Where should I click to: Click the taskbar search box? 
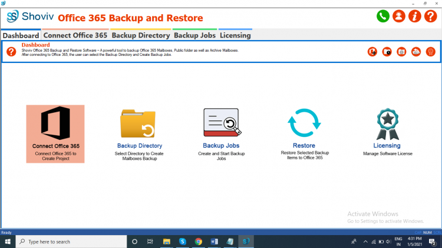71,242
